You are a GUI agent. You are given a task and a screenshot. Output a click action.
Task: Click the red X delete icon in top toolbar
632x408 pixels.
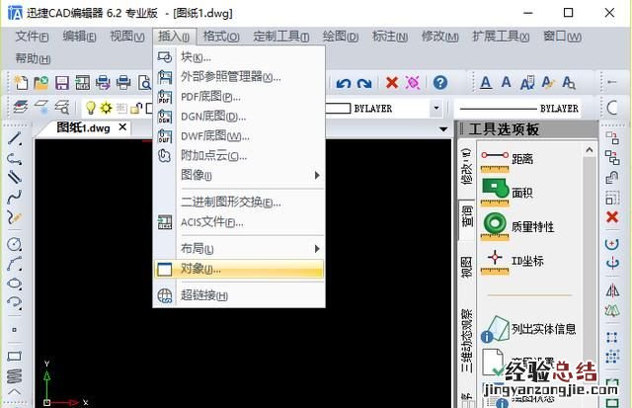coord(392,83)
